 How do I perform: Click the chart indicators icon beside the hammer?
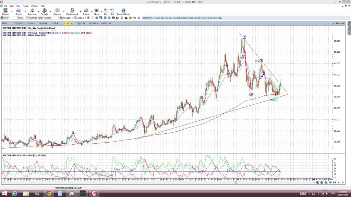coord(118,18)
